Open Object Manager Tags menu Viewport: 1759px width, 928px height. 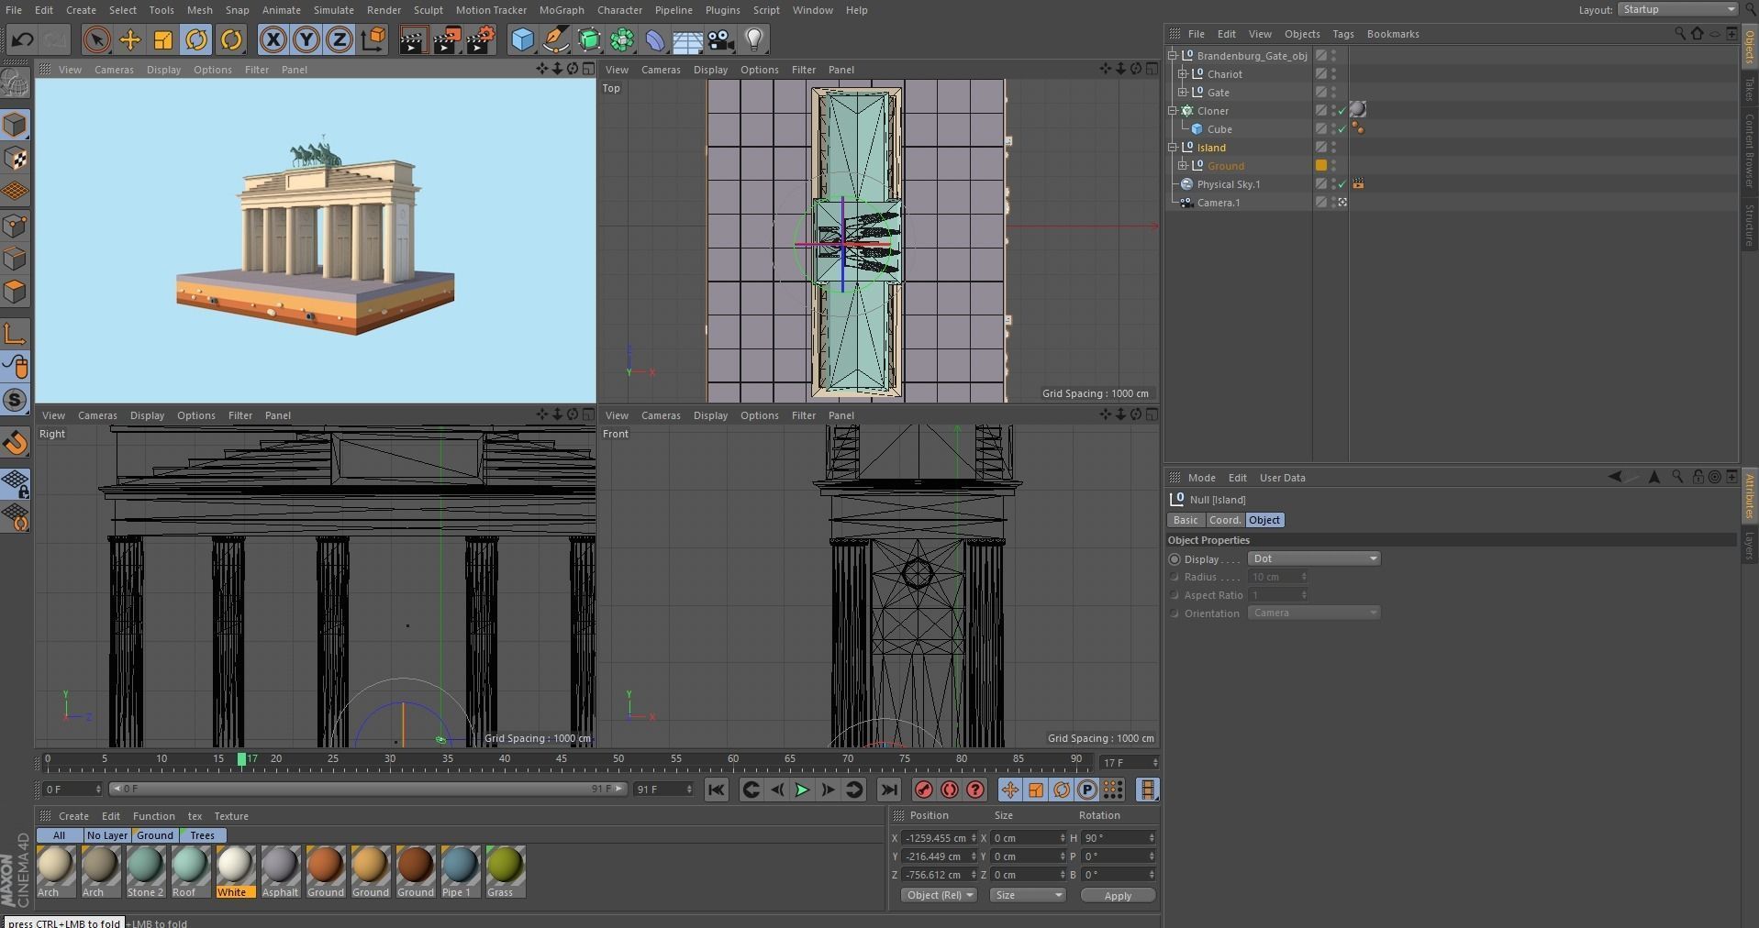[x=1342, y=34]
